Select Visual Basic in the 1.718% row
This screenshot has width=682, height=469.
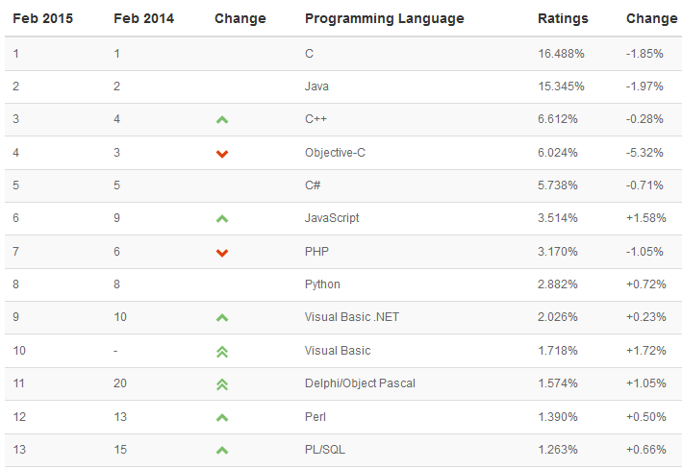pos(338,351)
